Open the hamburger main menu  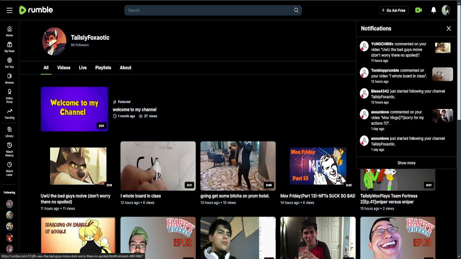(9, 10)
